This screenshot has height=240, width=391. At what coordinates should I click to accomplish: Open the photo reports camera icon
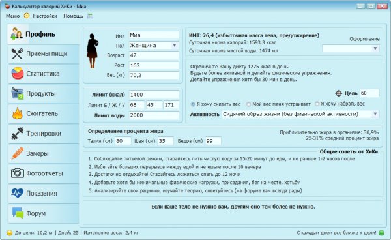18,173
